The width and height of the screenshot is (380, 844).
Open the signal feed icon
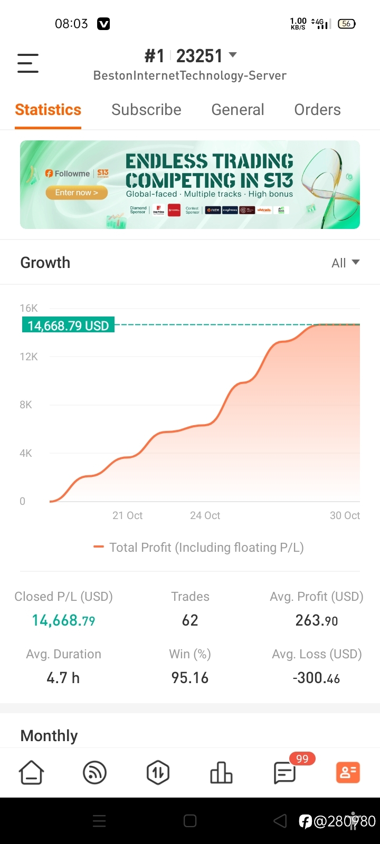[x=95, y=773]
